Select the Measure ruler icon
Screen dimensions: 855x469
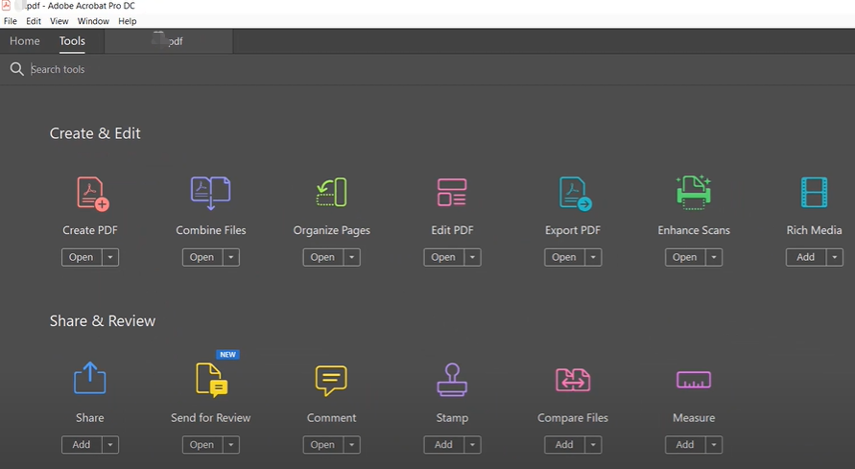click(694, 380)
